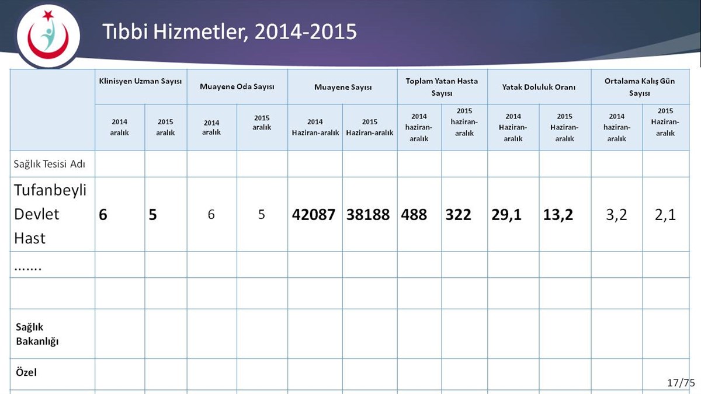Click '2014 aralık' under Klinisyen Uzman Sayısı
Image resolution: width=701 pixels, height=394 pixels.
coord(119,127)
